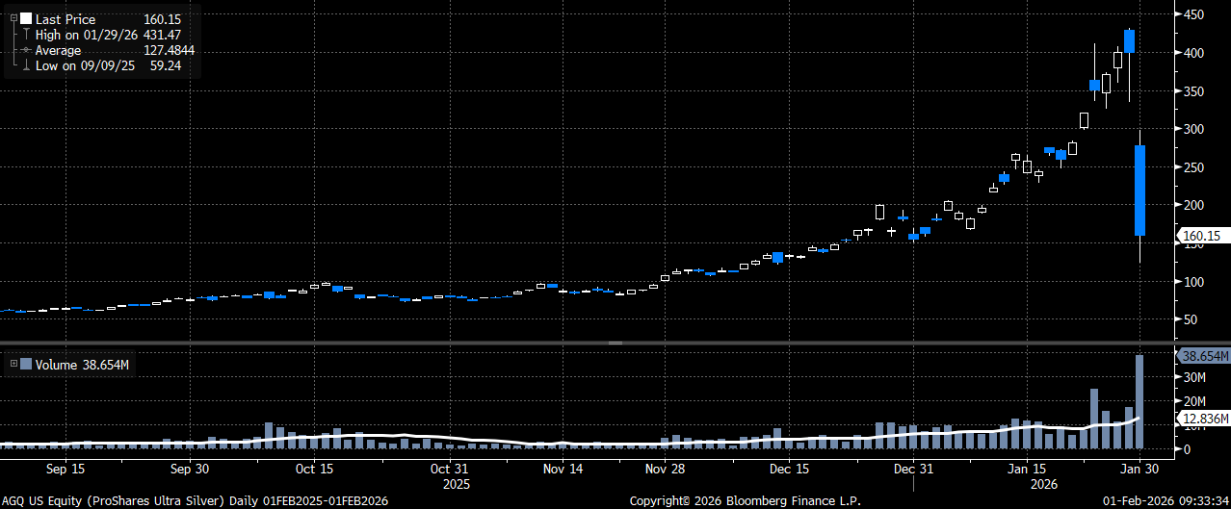1231x509 pixels.
Task: Click the Volume series color swatch
Action: coord(25,364)
